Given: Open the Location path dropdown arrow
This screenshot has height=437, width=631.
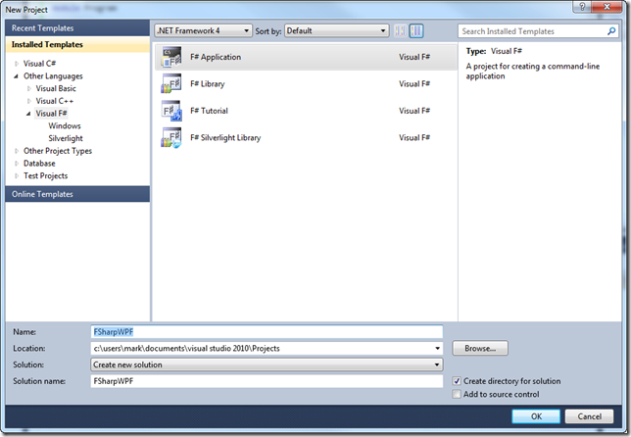Looking at the screenshot, I should click(x=437, y=349).
